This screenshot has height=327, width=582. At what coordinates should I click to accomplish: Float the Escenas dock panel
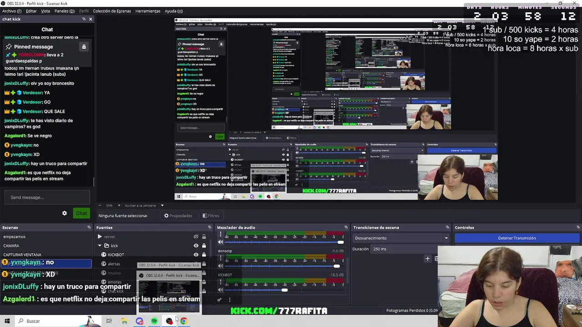89,228
